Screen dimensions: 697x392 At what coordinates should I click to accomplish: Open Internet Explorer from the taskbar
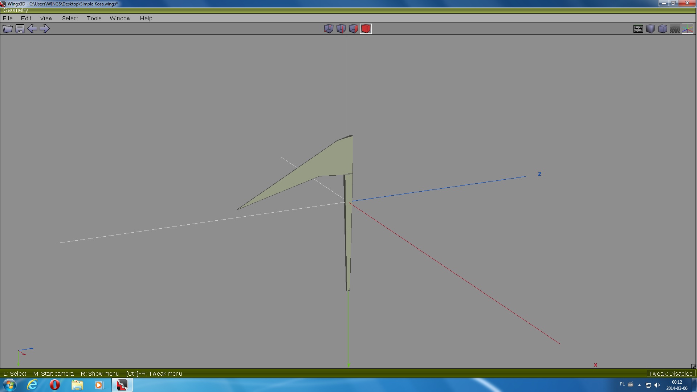click(32, 385)
